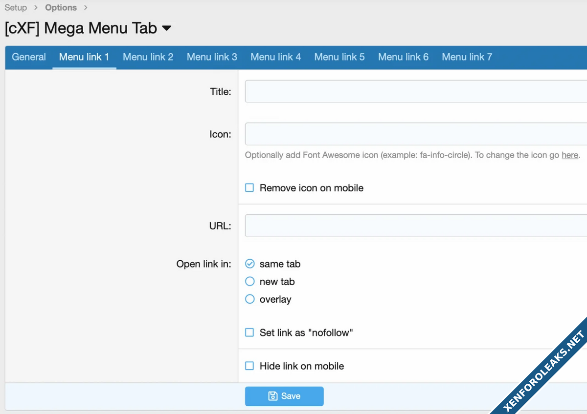587x414 pixels.
Task: Open the Menu link 2 tab
Action: coord(148,57)
